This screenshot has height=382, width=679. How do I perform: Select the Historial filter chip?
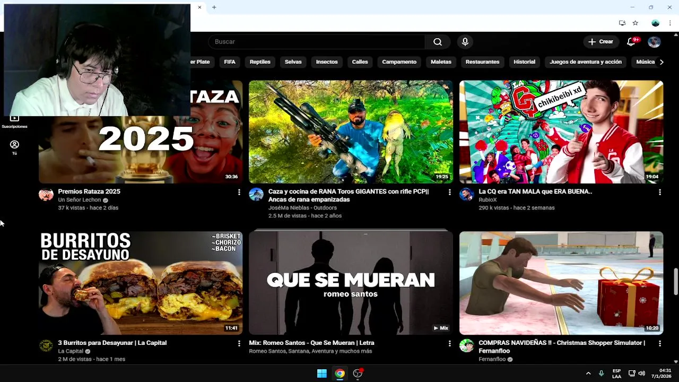[x=525, y=62]
